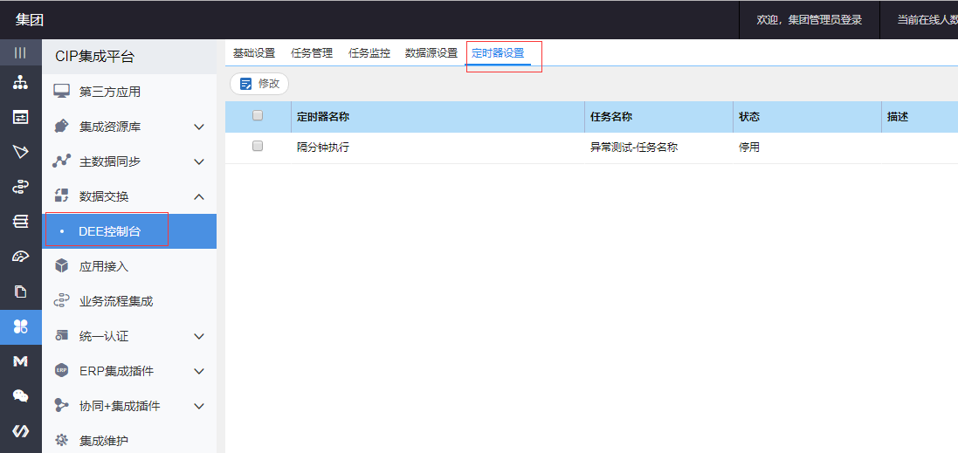Click the 欢迎，集团管理员登录 greeting text

[x=809, y=20]
